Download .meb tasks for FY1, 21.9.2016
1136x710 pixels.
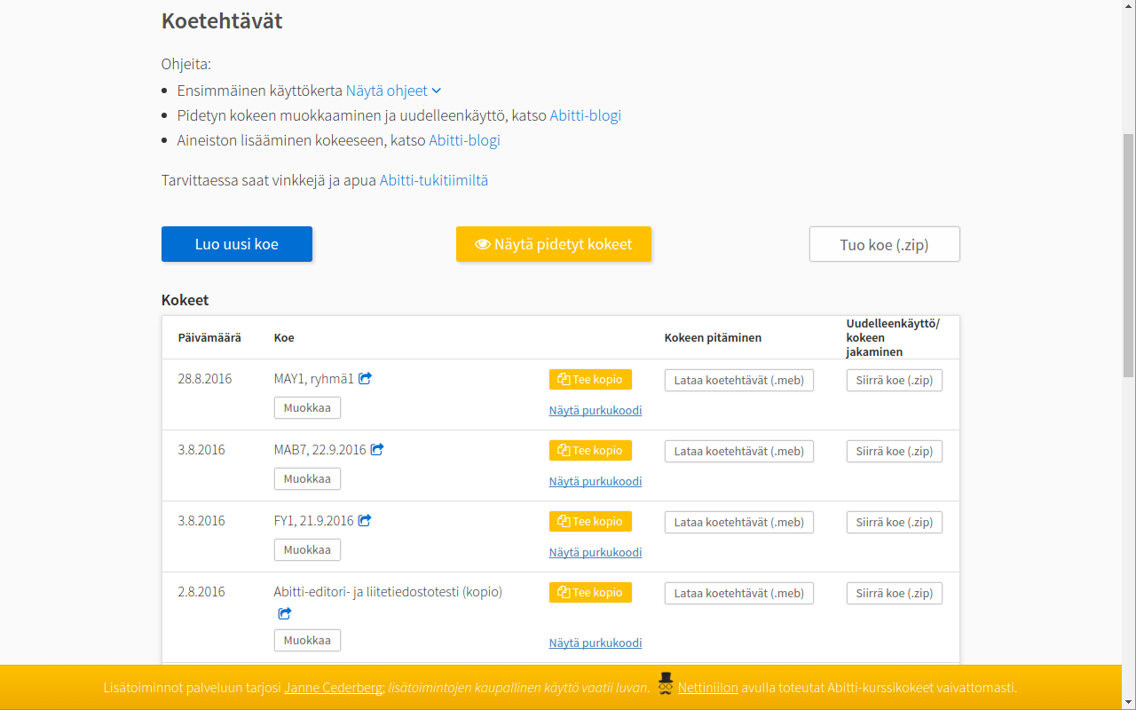739,522
